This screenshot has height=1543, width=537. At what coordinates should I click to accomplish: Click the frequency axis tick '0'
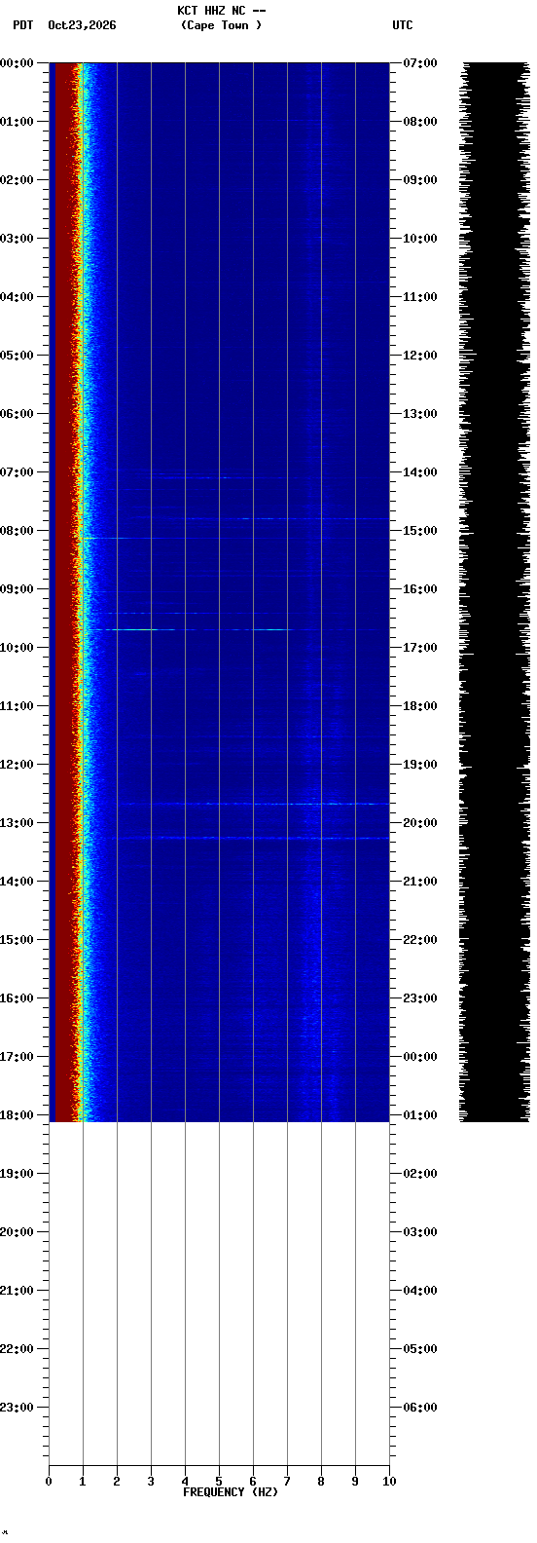click(49, 1482)
